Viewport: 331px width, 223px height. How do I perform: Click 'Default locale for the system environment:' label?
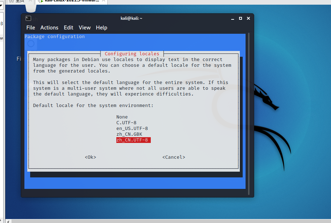coord(93,105)
